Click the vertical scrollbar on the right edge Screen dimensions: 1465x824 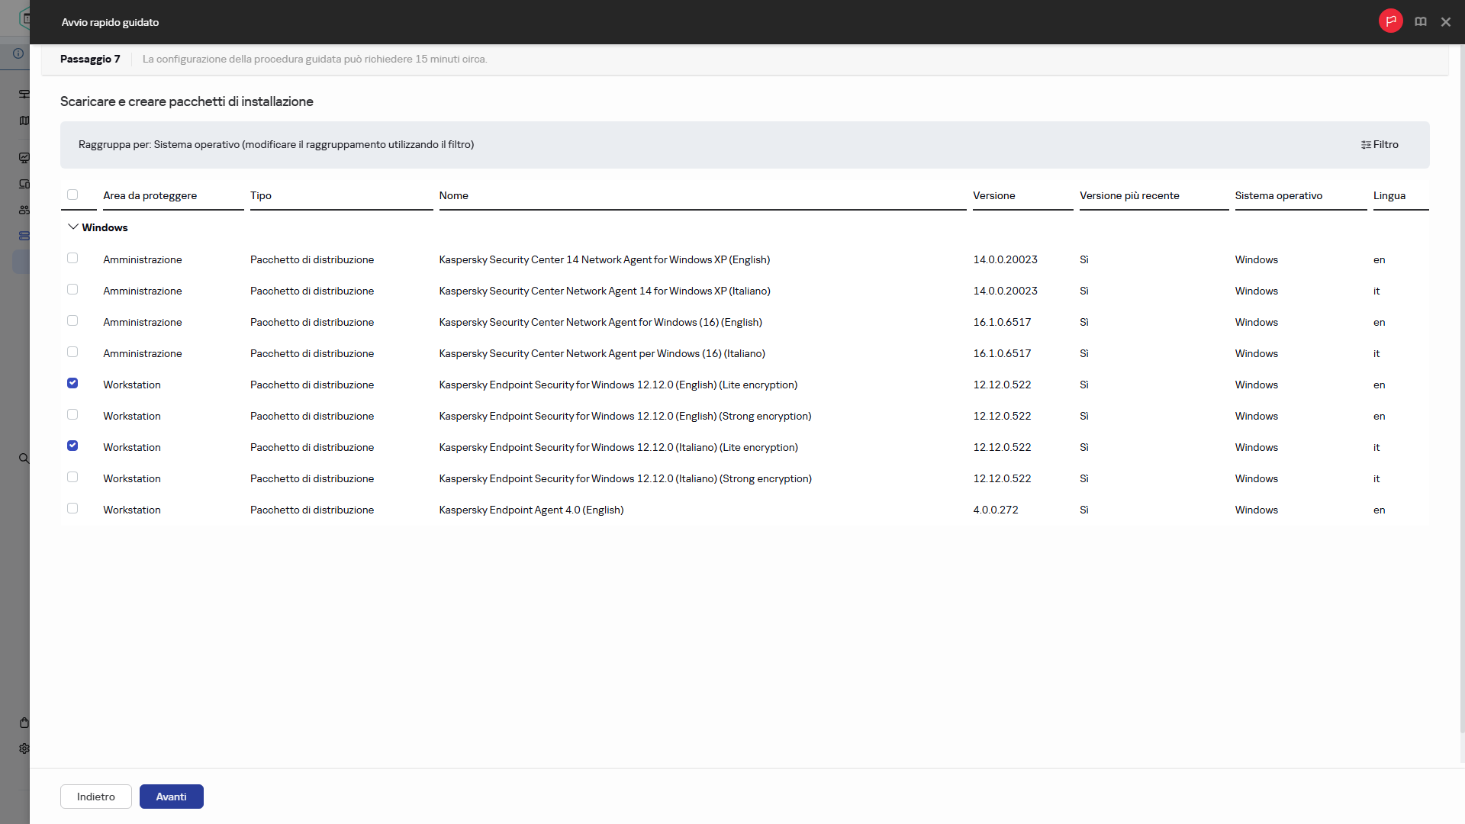(x=1461, y=381)
